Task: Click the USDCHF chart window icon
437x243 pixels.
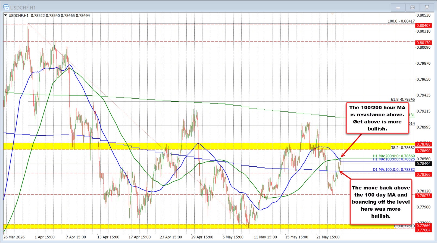Action: coord(6,7)
